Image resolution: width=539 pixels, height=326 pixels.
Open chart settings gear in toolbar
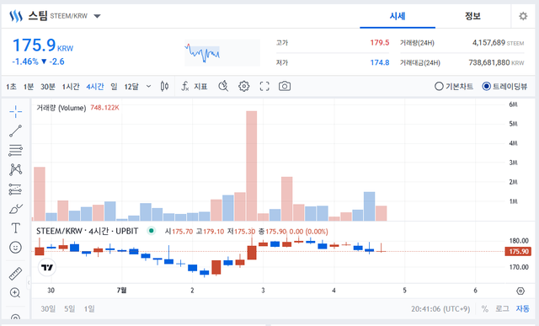pyautogui.click(x=243, y=86)
